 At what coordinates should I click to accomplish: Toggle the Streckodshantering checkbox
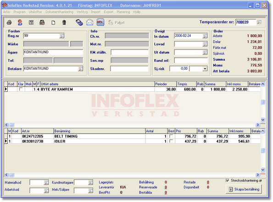[x=228, y=180]
